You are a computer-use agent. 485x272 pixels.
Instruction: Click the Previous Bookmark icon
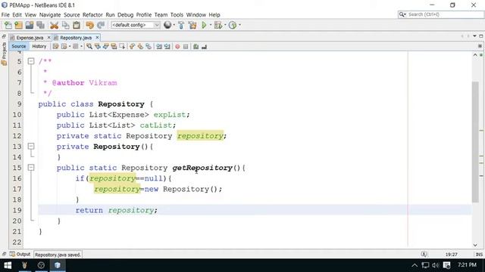(132, 47)
